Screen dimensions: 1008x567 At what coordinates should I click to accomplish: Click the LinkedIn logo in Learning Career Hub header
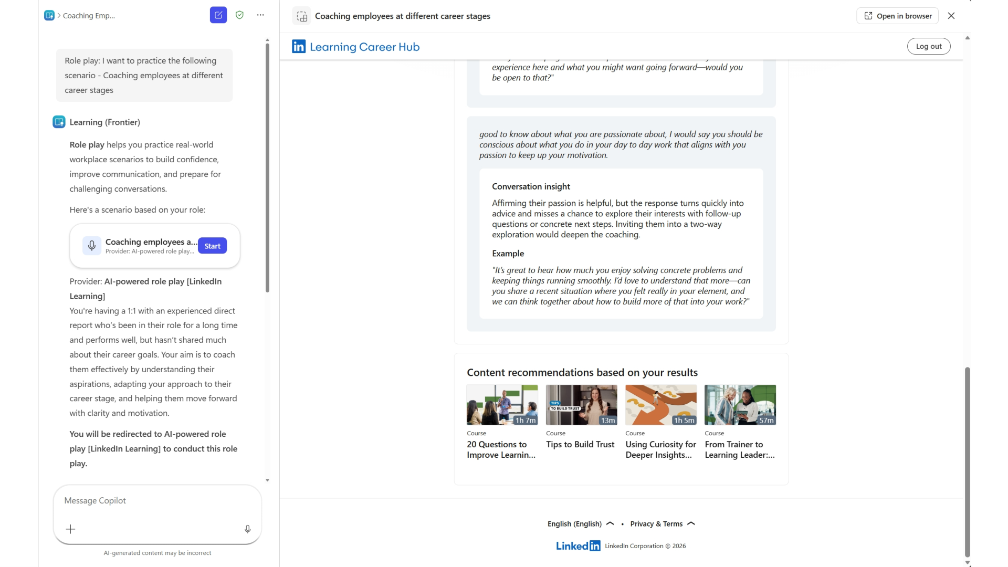[299, 47]
